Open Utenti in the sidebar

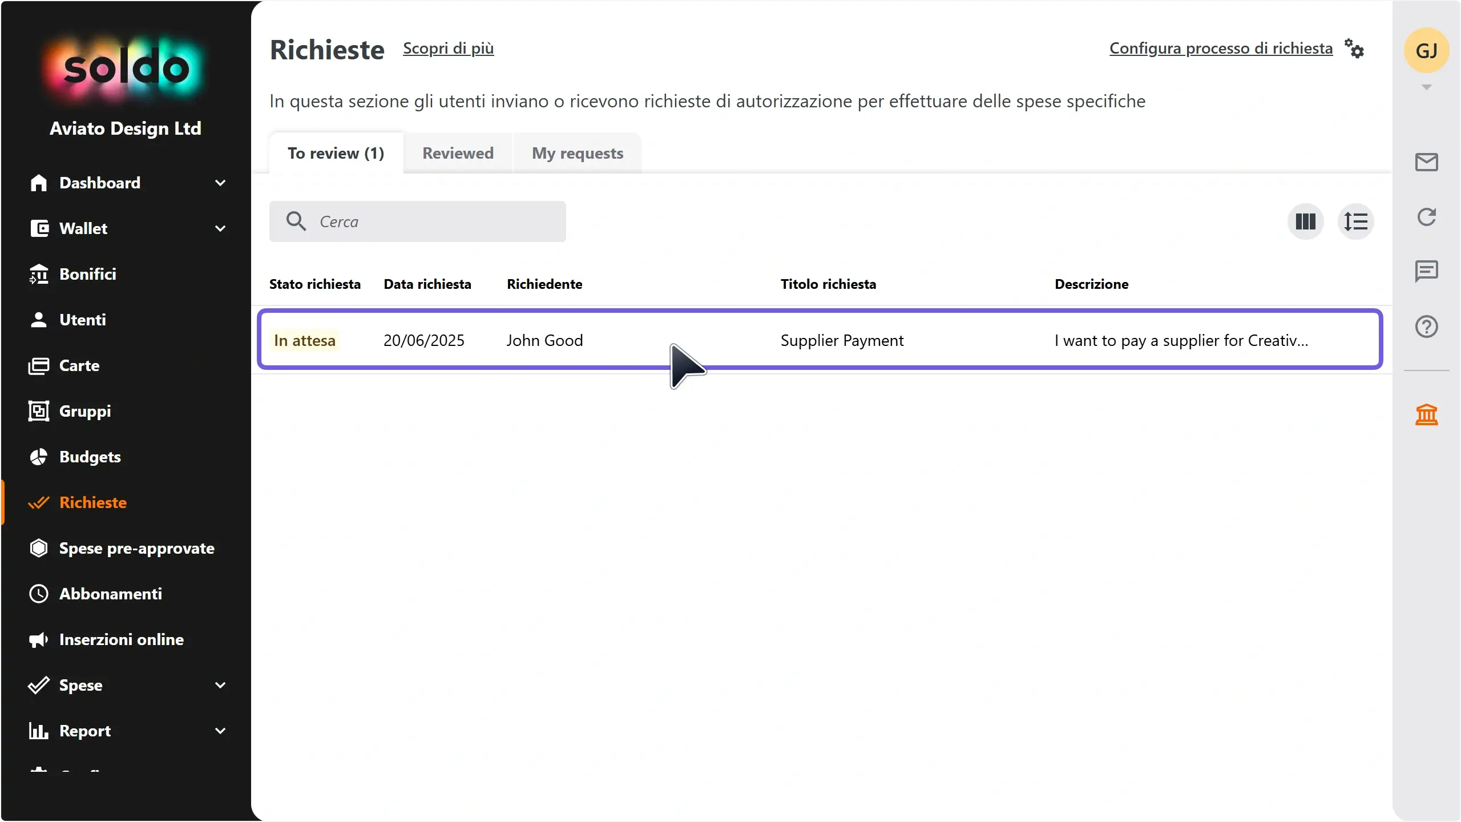tap(83, 320)
